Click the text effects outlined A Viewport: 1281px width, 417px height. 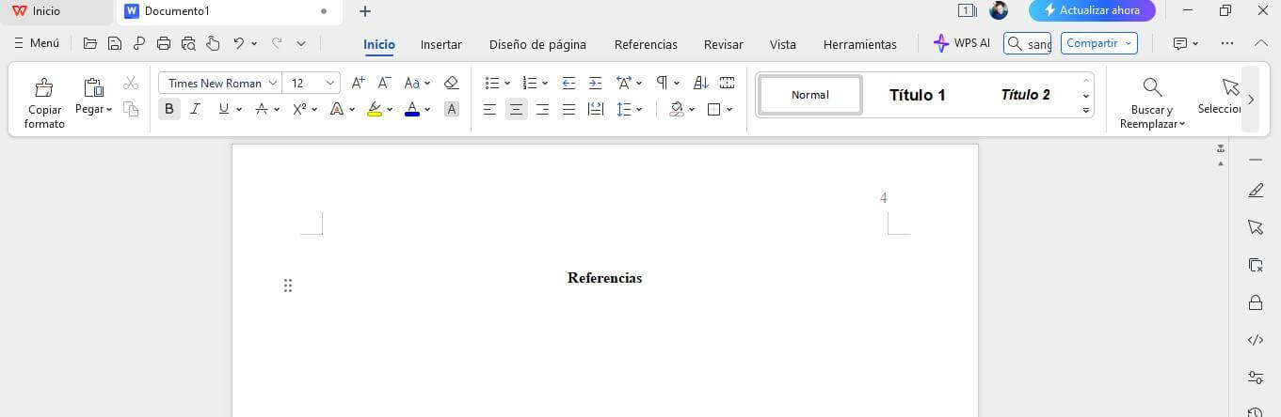336,109
